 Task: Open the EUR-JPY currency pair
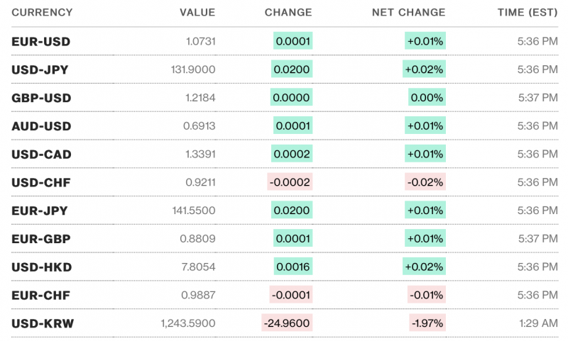point(40,211)
